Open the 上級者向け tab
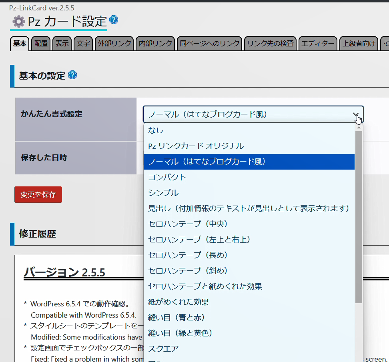 click(x=359, y=44)
